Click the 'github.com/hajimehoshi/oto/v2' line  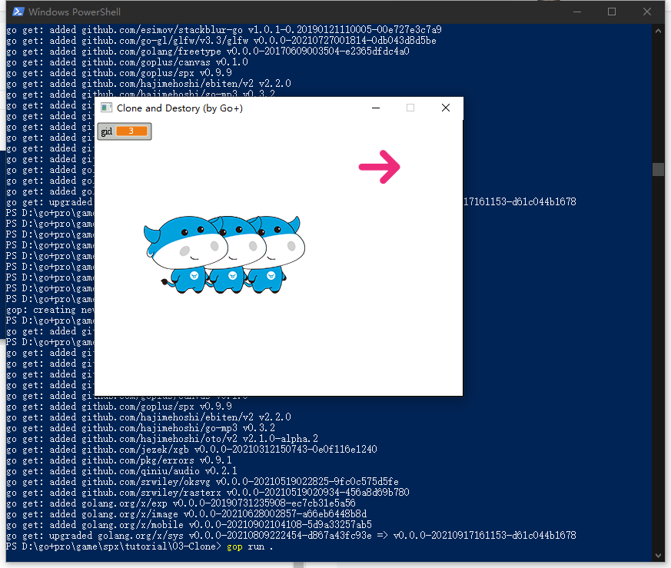click(x=162, y=439)
